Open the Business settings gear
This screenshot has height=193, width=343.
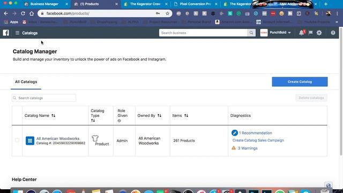(x=319, y=33)
